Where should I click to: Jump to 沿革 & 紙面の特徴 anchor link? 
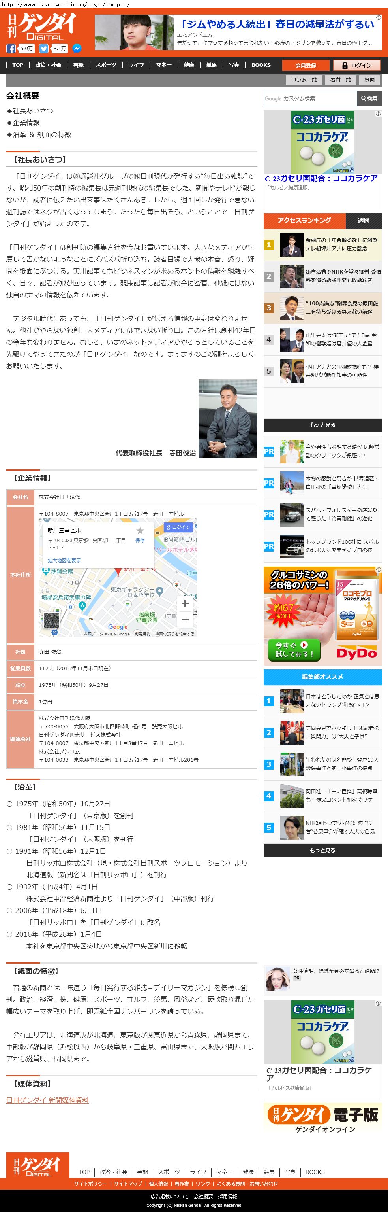point(39,134)
